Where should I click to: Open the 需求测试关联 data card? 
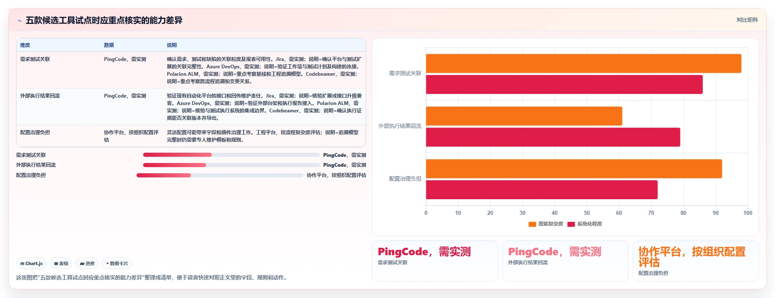435,261
